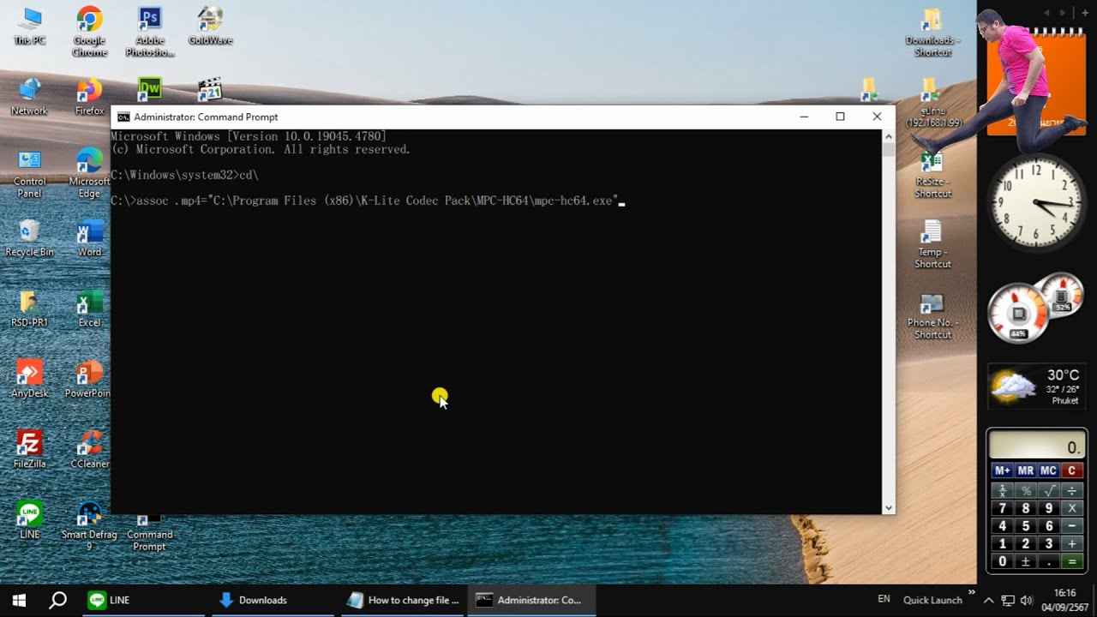Switch to How to change file taskbar window

[x=402, y=600]
